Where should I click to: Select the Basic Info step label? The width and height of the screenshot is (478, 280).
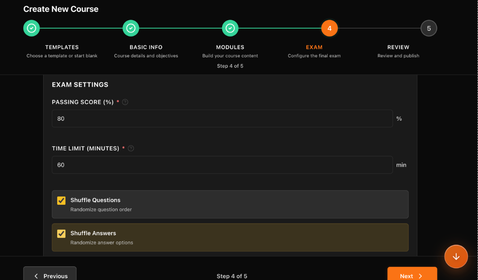tap(146, 47)
